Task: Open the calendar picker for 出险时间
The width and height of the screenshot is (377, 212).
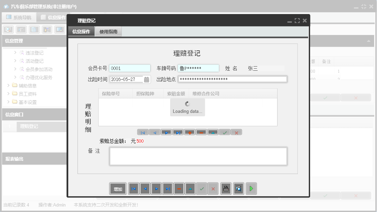Action: [x=146, y=79]
